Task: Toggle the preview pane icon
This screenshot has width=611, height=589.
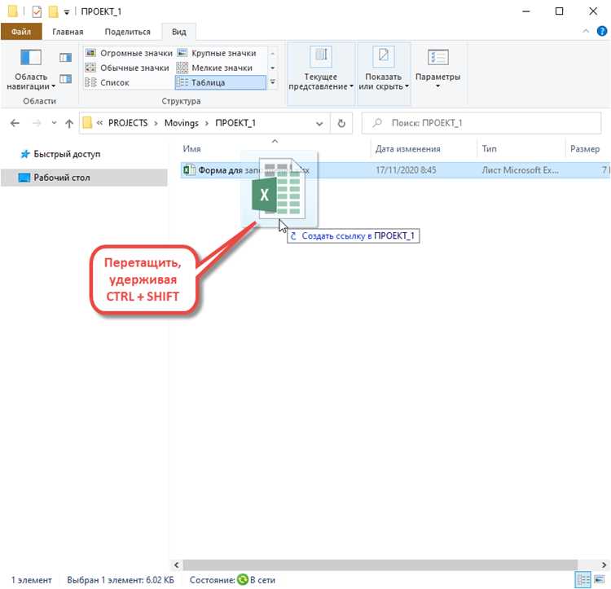Action: pos(65,58)
